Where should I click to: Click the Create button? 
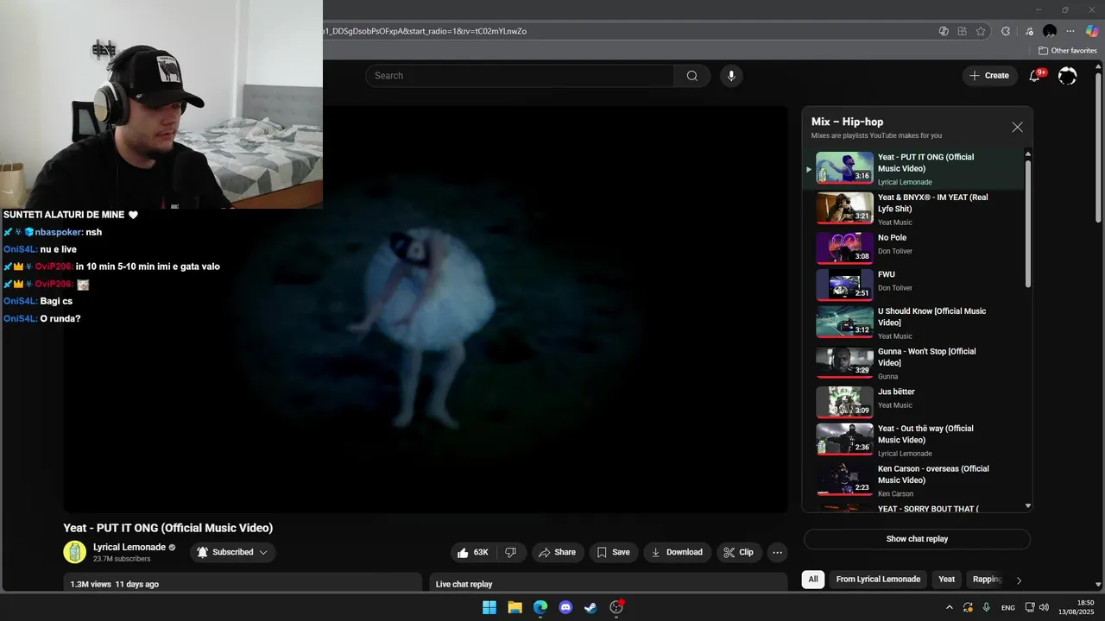click(x=988, y=76)
